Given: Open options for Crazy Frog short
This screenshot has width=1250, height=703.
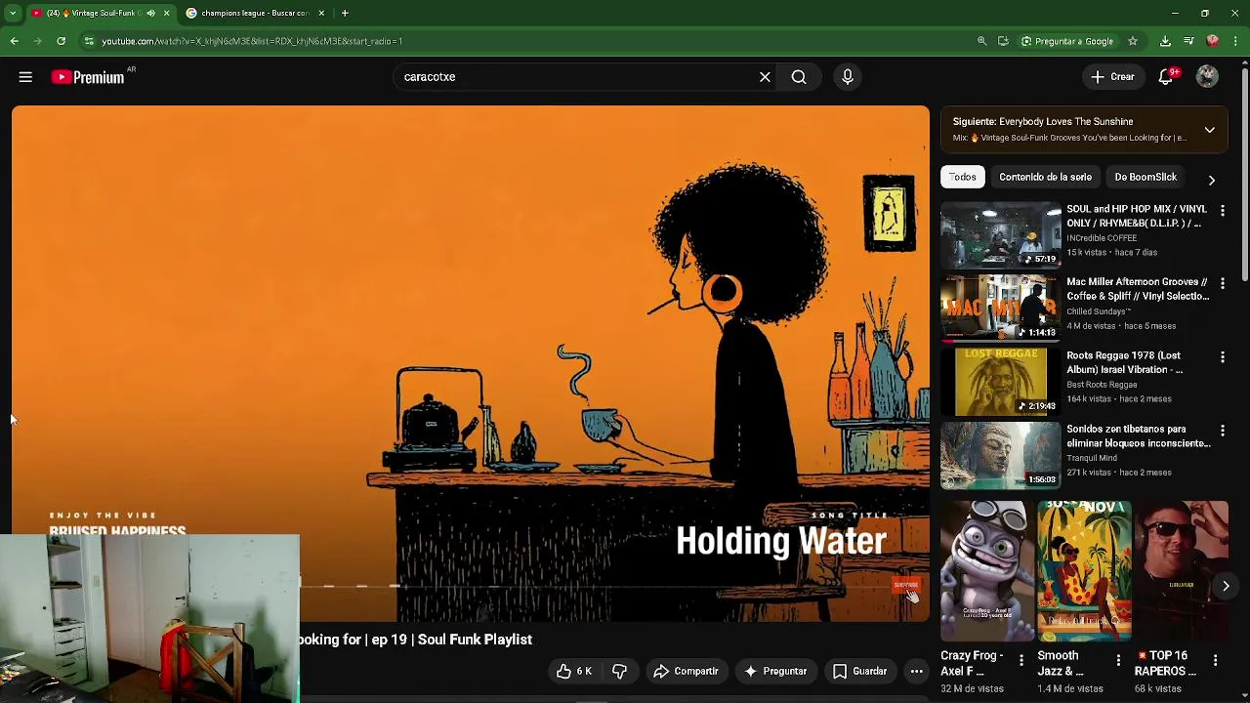Looking at the screenshot, I should point(1021,661).
